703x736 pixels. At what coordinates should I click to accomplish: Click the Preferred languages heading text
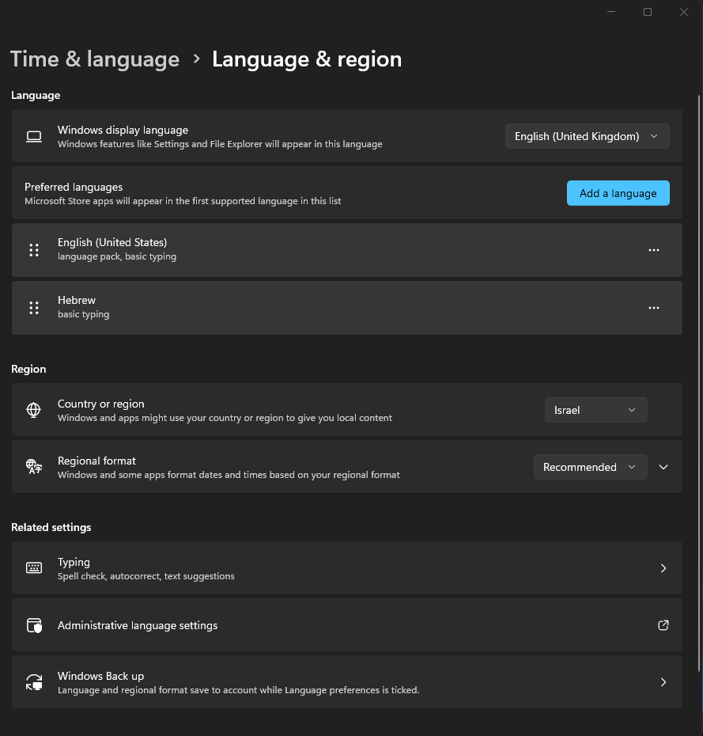(x=74, y=187)
